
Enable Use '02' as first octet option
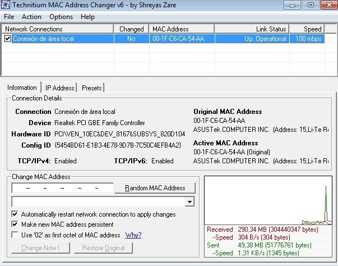click(15, 235)
